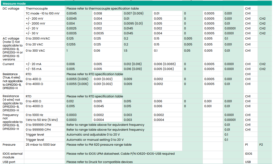Click "0 to 4000 Ω" in True 4 wire section

(34, 84)
